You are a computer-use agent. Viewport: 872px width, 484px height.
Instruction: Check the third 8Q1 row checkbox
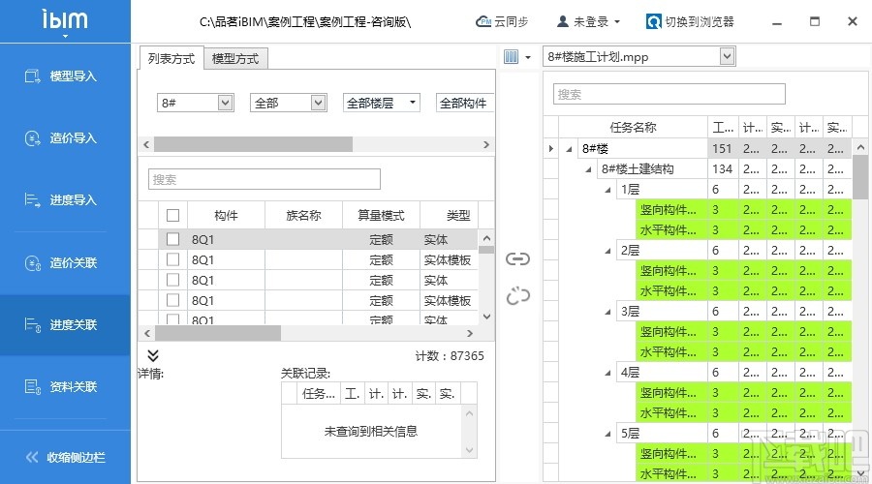pos(173,280)
